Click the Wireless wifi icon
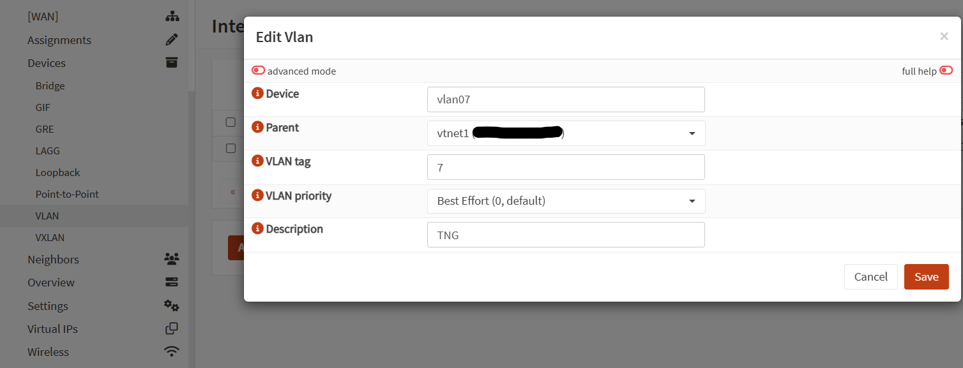This screenshot has width=963, height=368. pyautogui.click(x=171, y=351)
